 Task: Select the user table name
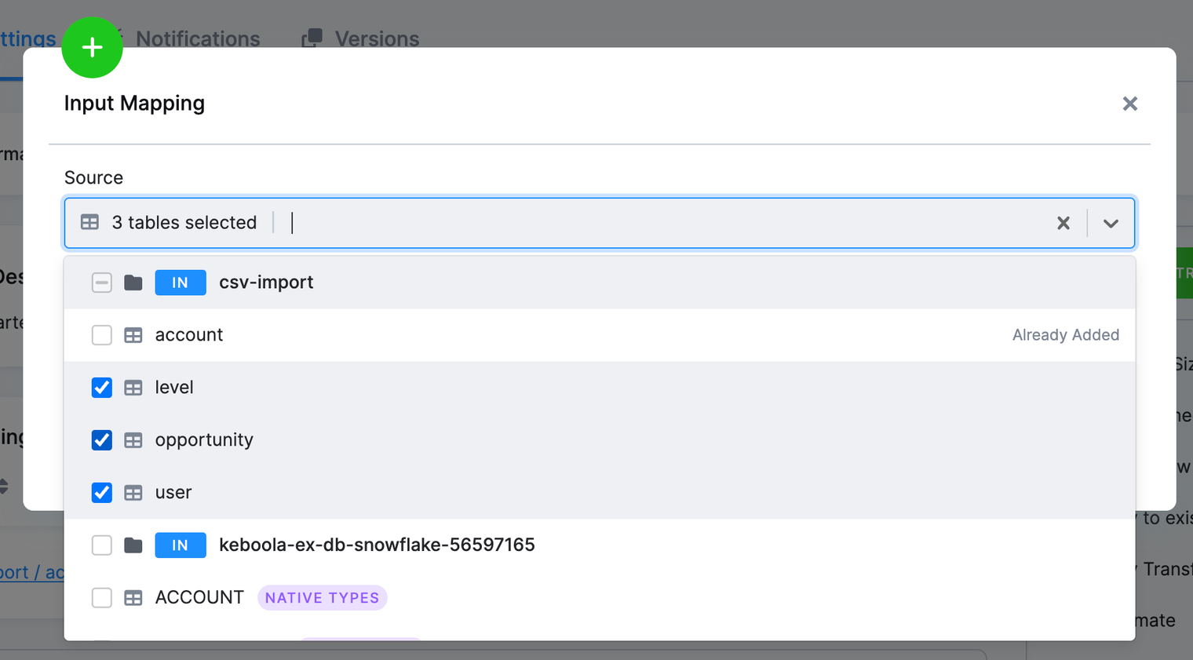[x=173, y=493]
